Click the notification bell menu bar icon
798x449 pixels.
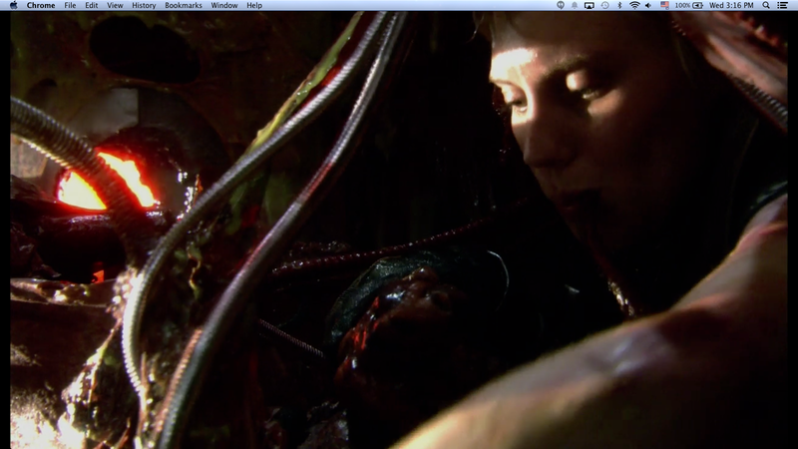click(575, 5)
